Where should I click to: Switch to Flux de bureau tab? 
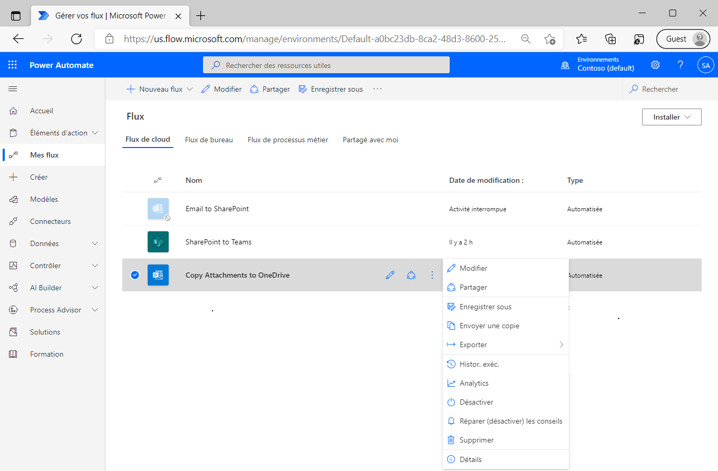(209, 140)
